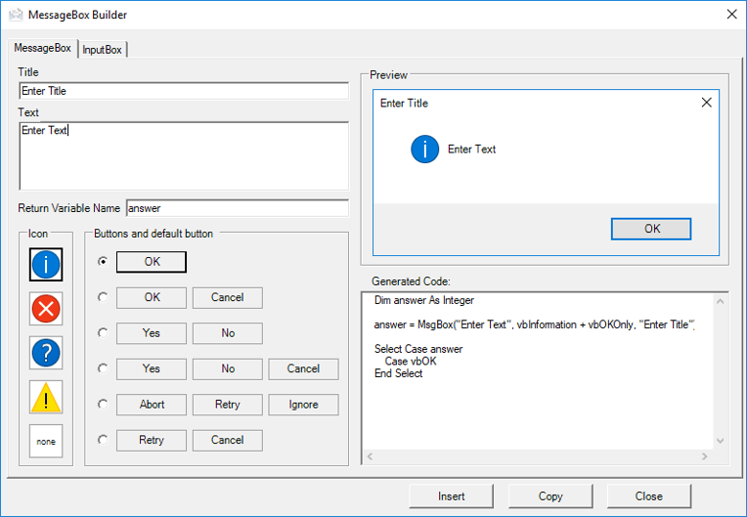
Task: Select the yellow Warning exclamation icon
Action: click(x=46, y=397)
